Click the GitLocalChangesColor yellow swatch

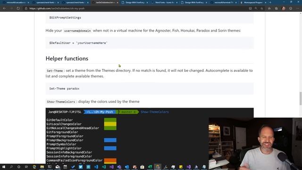click(110, 124)
